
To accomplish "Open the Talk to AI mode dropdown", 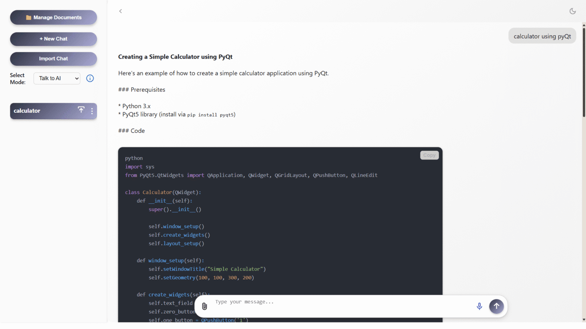I will [x=56, y=78].
